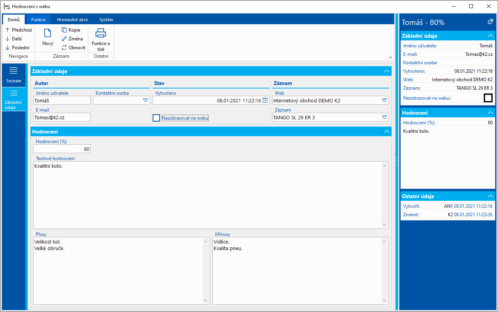Click up arrow of Textové hodnocení scrollbar
The width and height of the screenshot is (498, 312).
(385, 165)
